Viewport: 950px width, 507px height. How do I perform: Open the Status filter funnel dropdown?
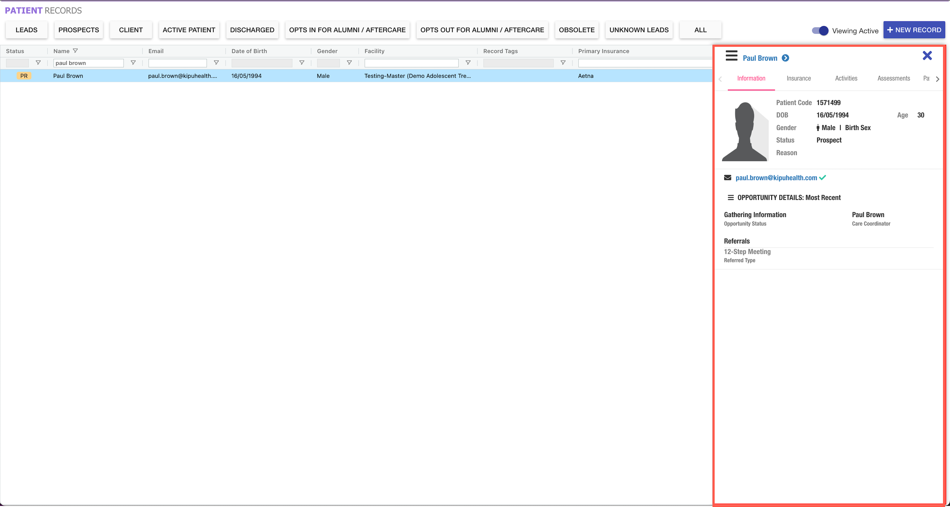[38, 63]
